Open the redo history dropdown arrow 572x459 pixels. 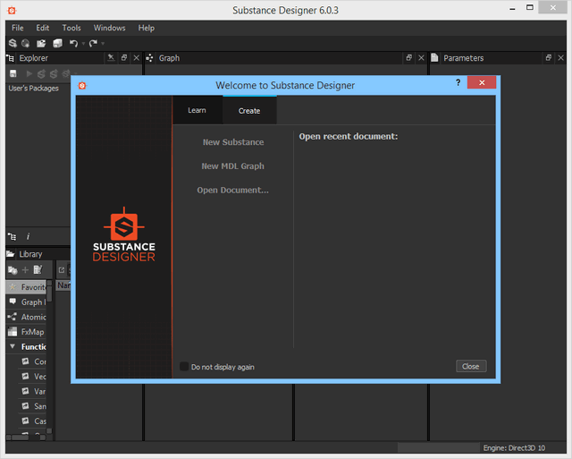pyautogui.click(x=102, y=43)
